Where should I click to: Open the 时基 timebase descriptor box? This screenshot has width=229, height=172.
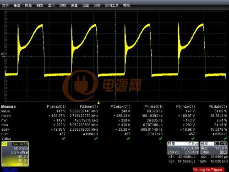pos(183,148)
